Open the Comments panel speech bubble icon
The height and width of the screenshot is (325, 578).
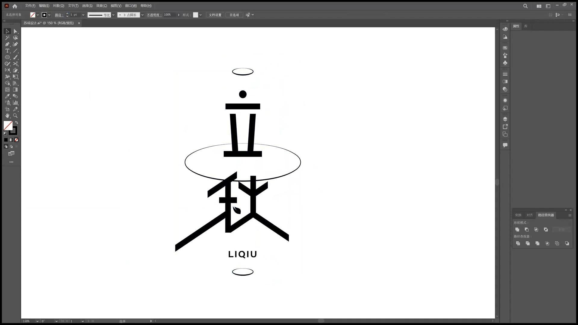[505, 145]
